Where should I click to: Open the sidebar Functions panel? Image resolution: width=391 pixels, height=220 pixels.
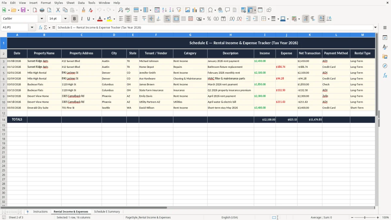[385, 75]
